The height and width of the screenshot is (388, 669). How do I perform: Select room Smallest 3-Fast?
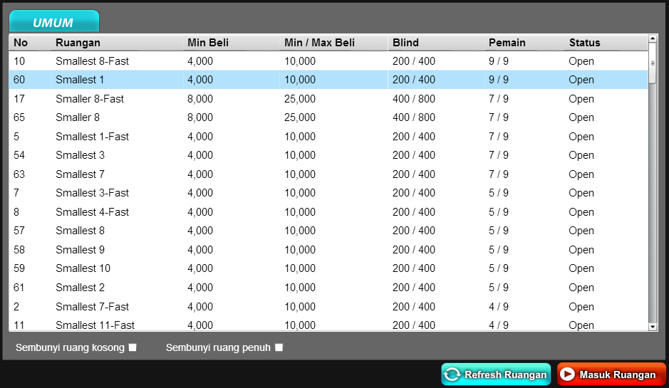(328, 193)
